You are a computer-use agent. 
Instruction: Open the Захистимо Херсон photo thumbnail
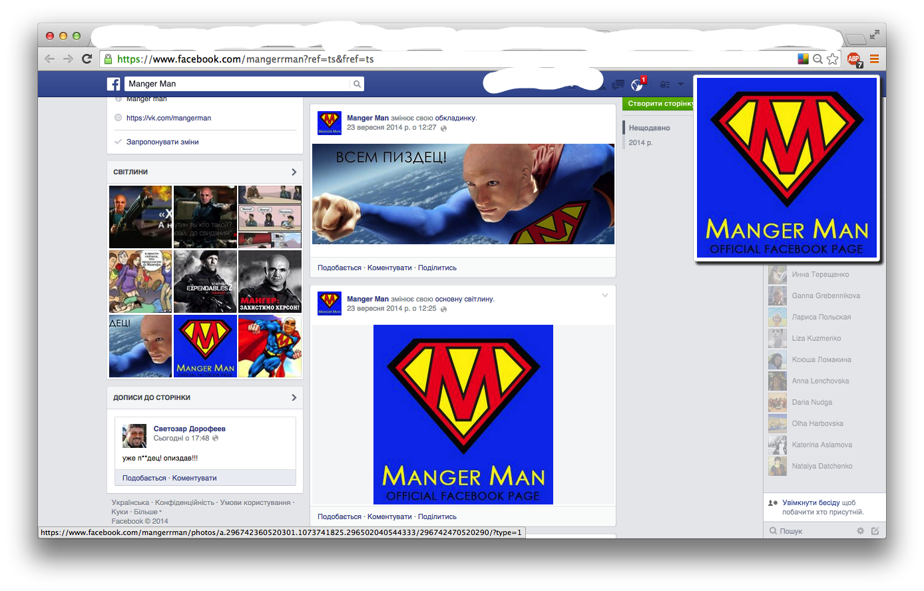click(270, 282)
